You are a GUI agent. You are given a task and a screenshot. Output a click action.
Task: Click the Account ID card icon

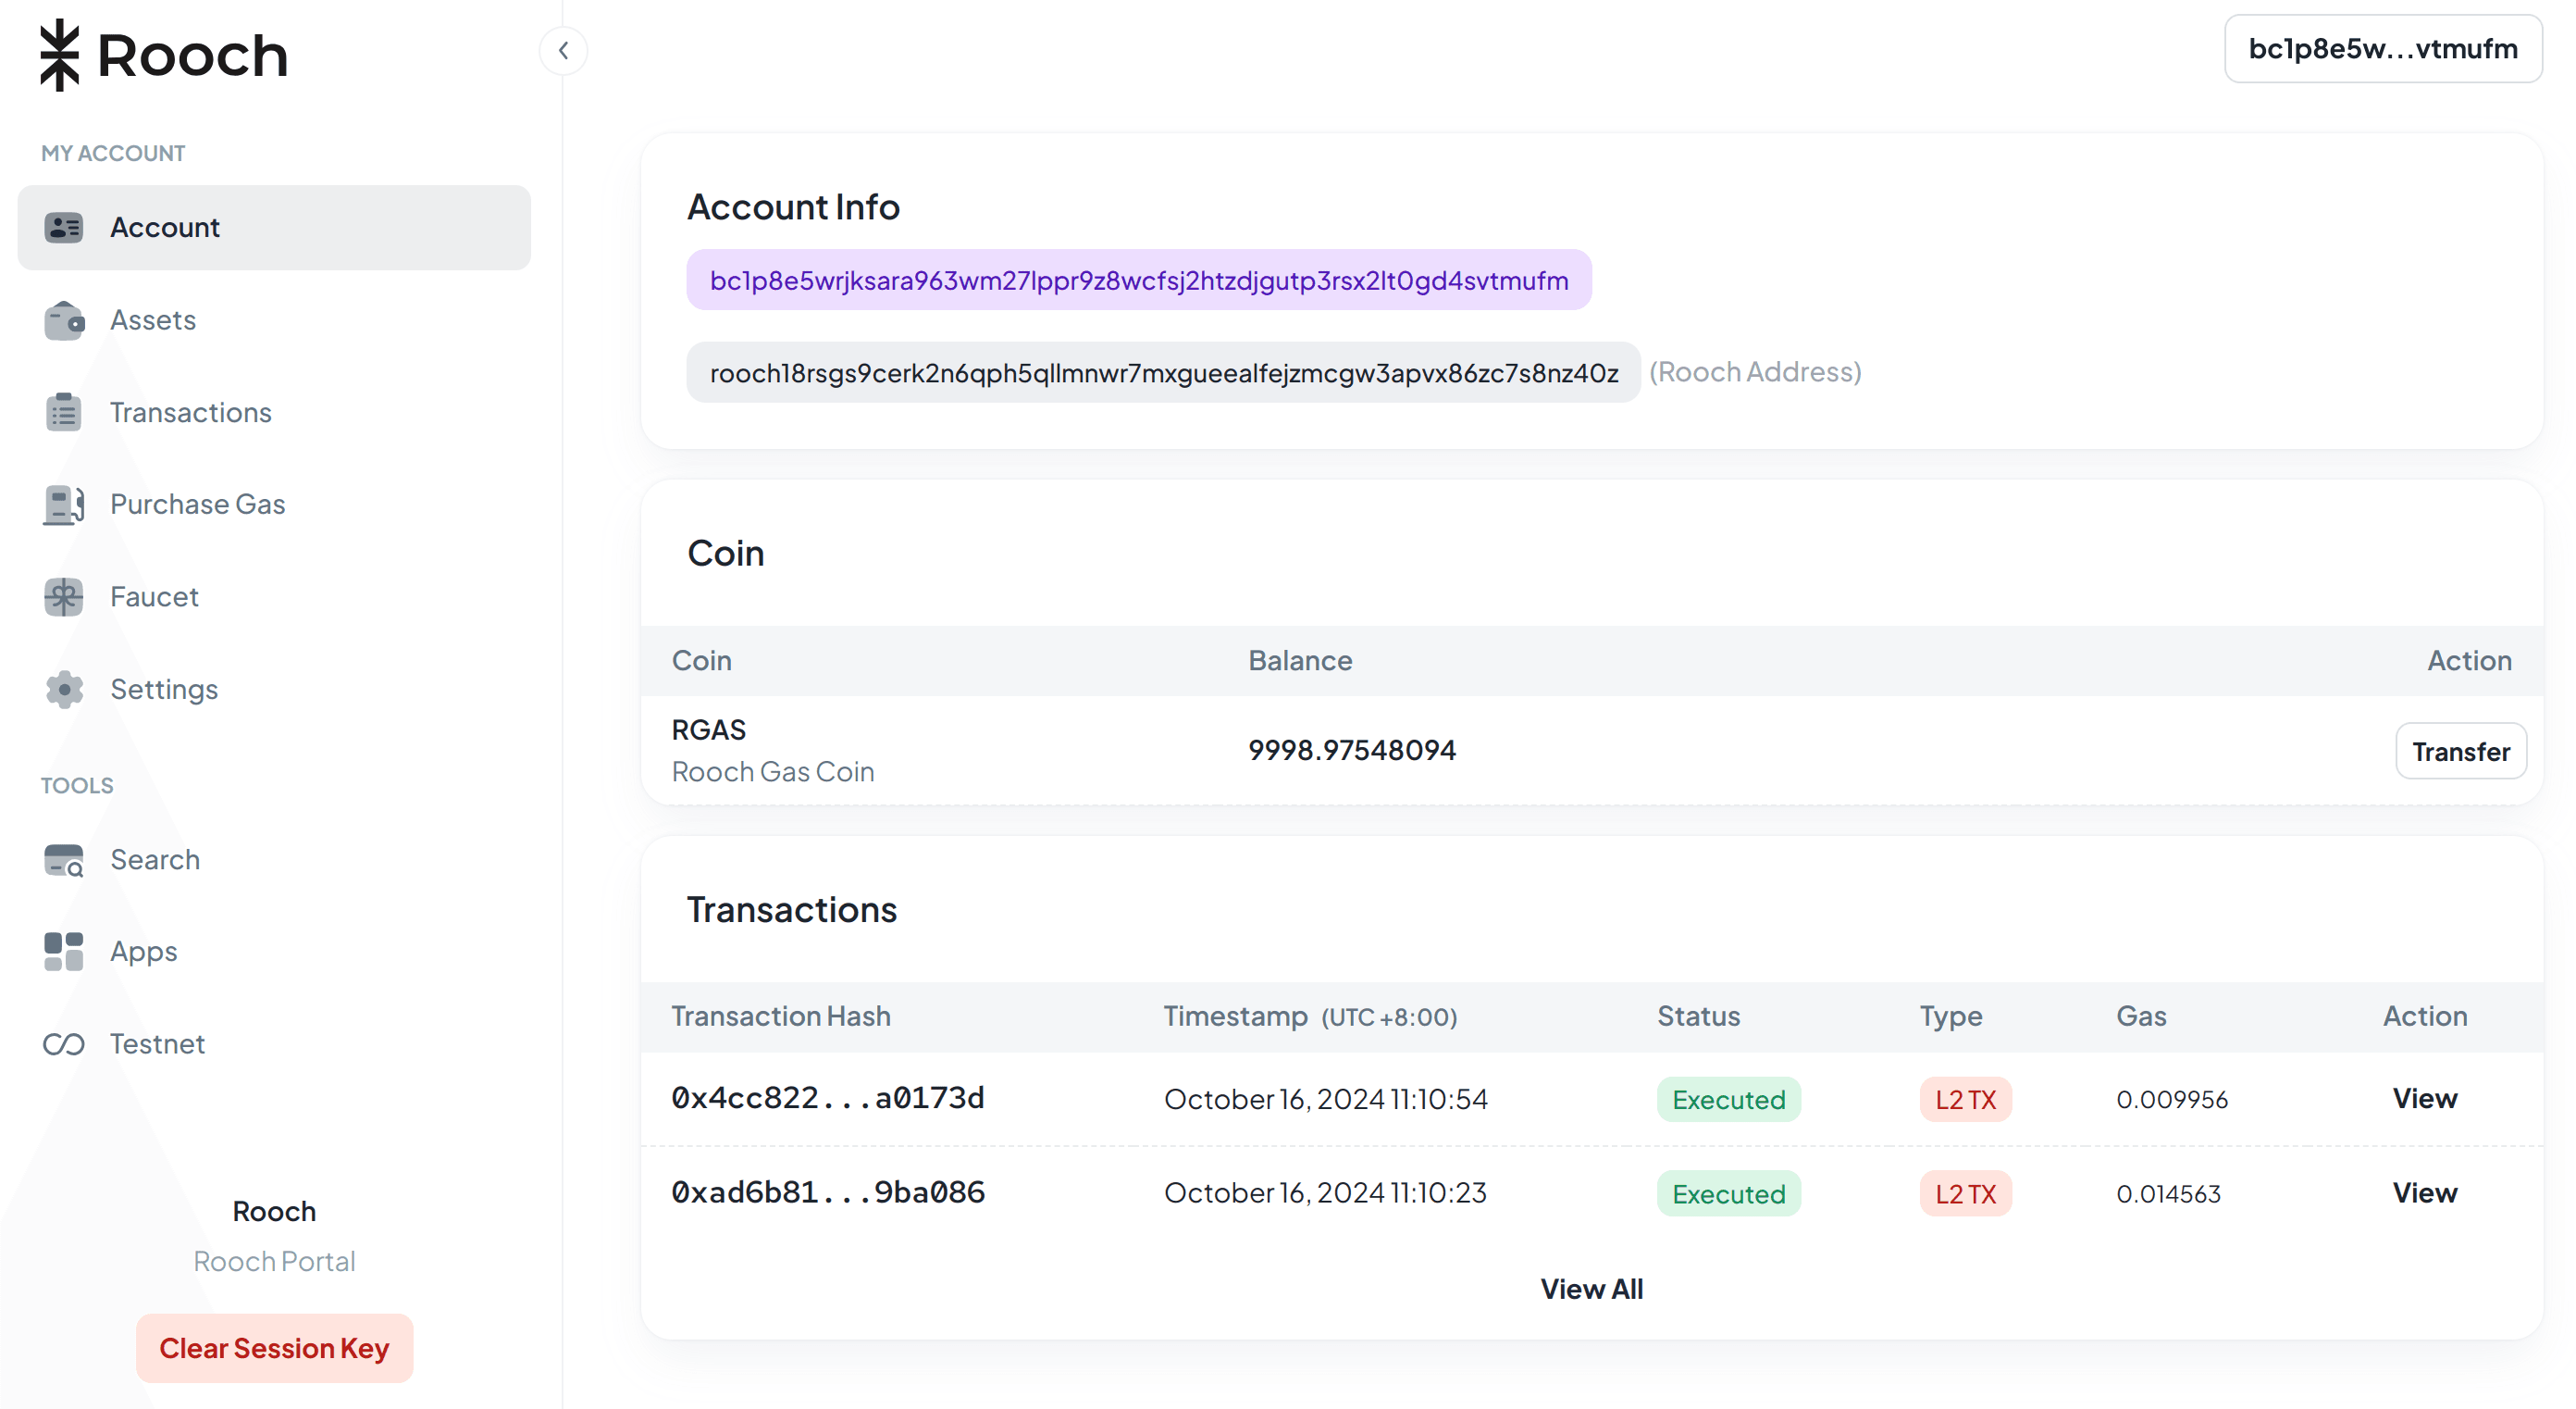pyautogui.click(x=64, y=228)
